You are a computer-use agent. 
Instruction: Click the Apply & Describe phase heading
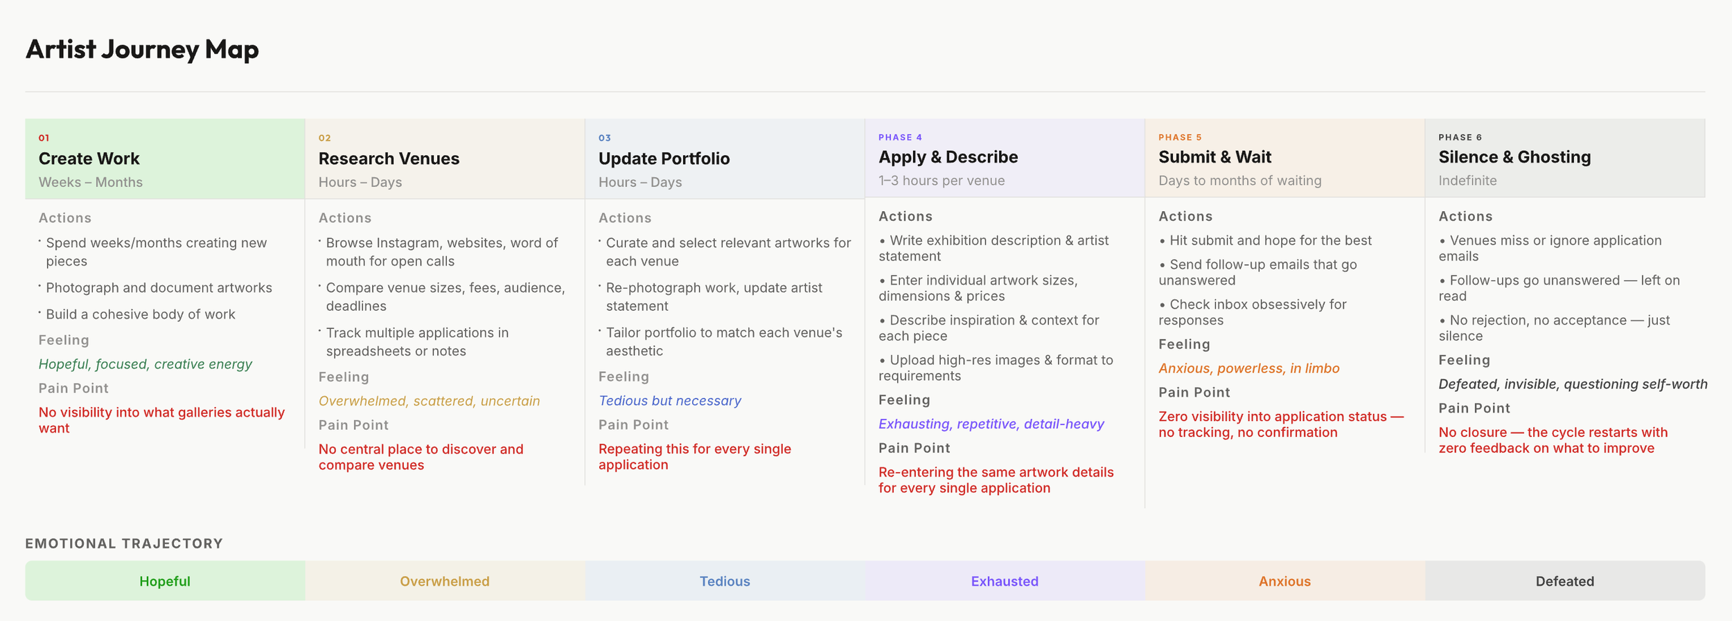[948, 157]
